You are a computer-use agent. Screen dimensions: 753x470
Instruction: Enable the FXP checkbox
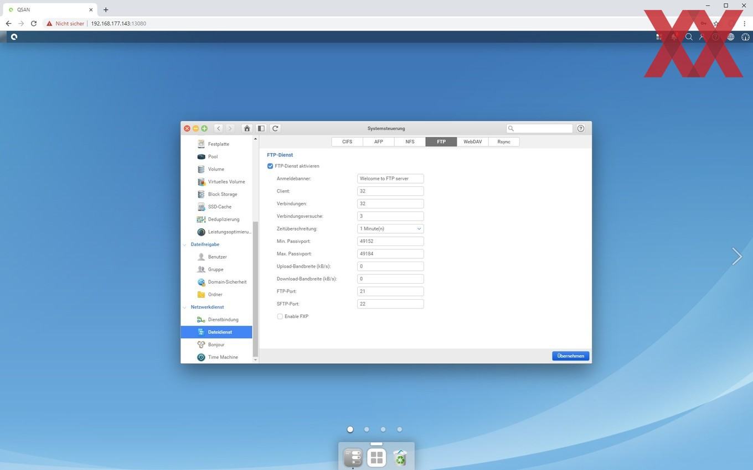point(280,316)
